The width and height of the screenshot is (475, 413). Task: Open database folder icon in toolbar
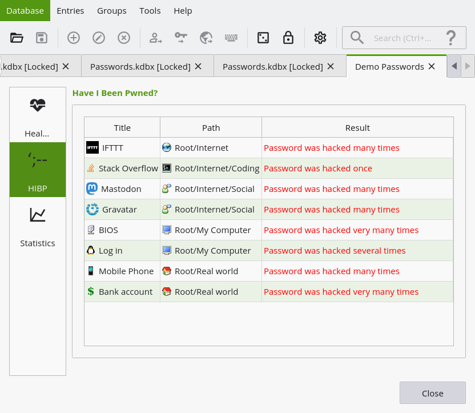[17, 38]
